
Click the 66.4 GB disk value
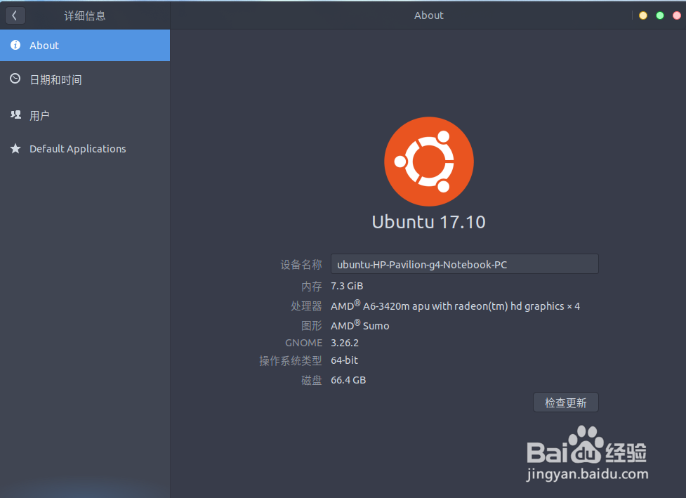tap(348, 380)
